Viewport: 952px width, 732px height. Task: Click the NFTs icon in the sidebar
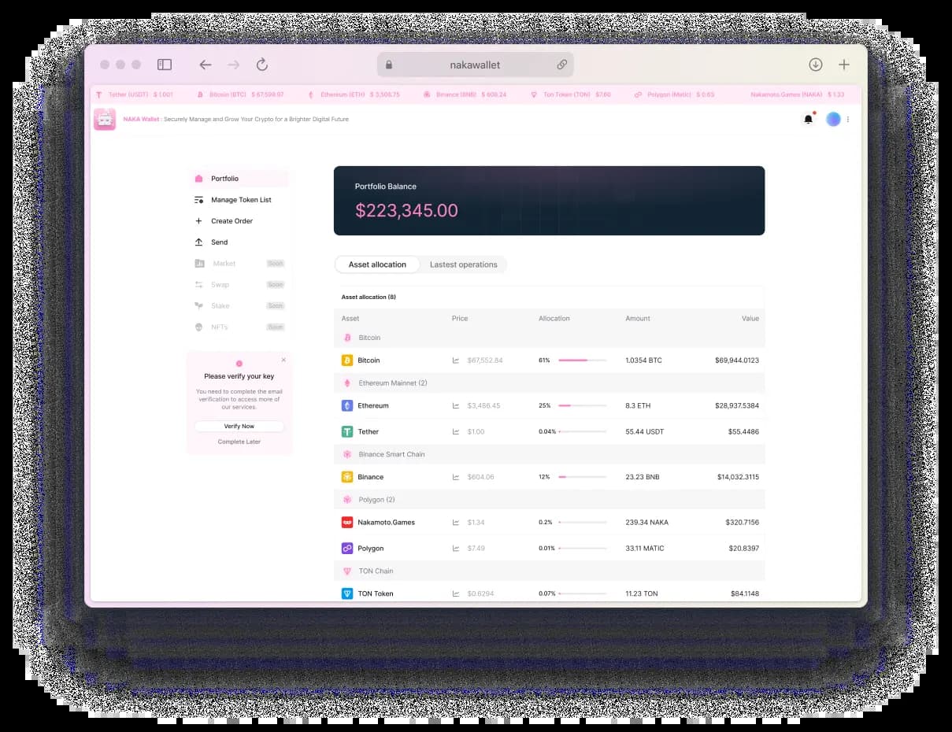198,327
